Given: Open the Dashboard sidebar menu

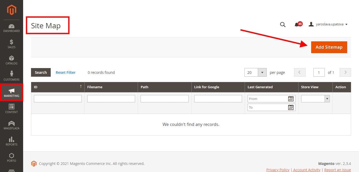Looking at the screenshot, I should 12,28.
